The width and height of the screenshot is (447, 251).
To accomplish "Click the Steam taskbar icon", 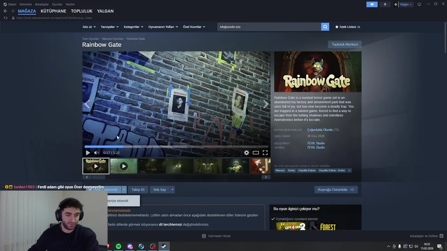I will [x=164, y=246].
